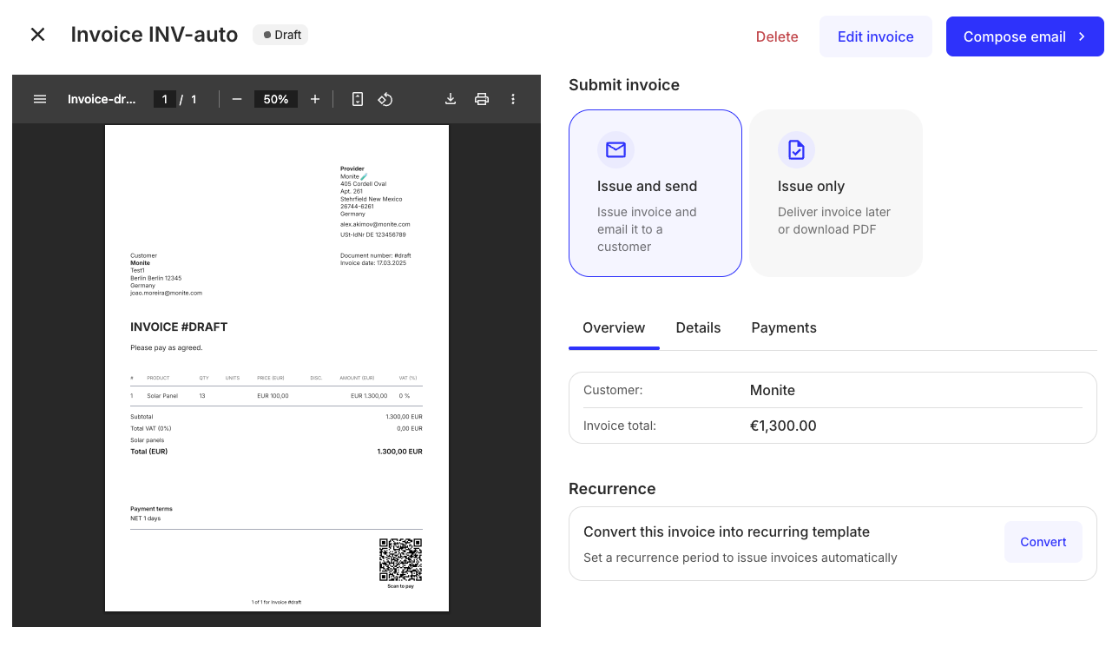Print the invoice document
This screenshot has height=647, width=1119.
coord(482,99)
